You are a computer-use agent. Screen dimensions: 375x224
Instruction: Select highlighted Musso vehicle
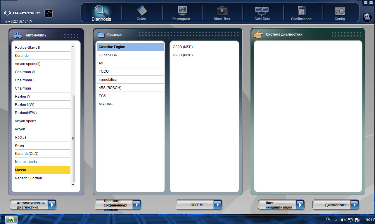[x=42, y=170]
